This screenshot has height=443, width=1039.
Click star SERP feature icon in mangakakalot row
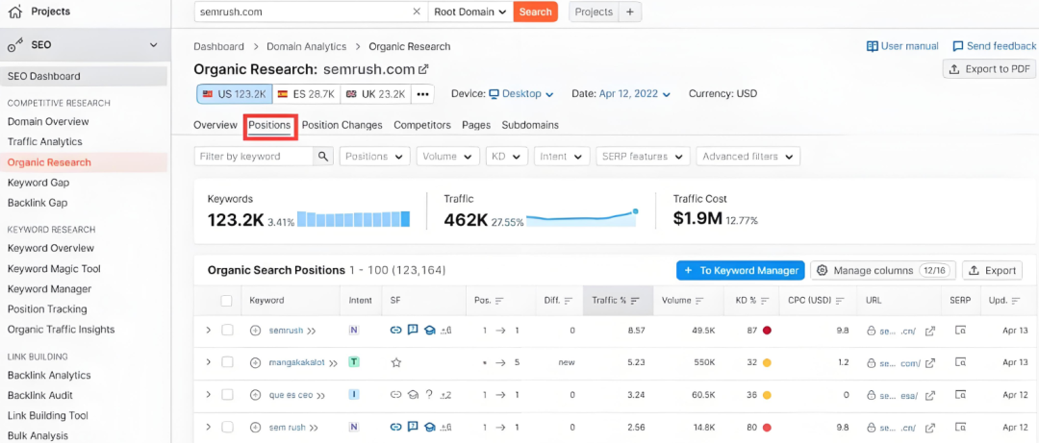coord(395,363)
